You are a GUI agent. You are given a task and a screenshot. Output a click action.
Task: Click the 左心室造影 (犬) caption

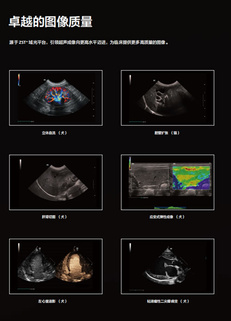click(53, 301)
